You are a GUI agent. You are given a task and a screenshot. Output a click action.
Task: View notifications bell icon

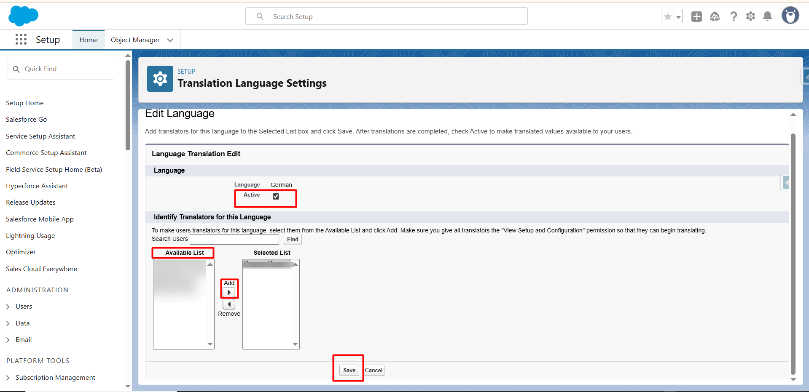coord(768,16)
